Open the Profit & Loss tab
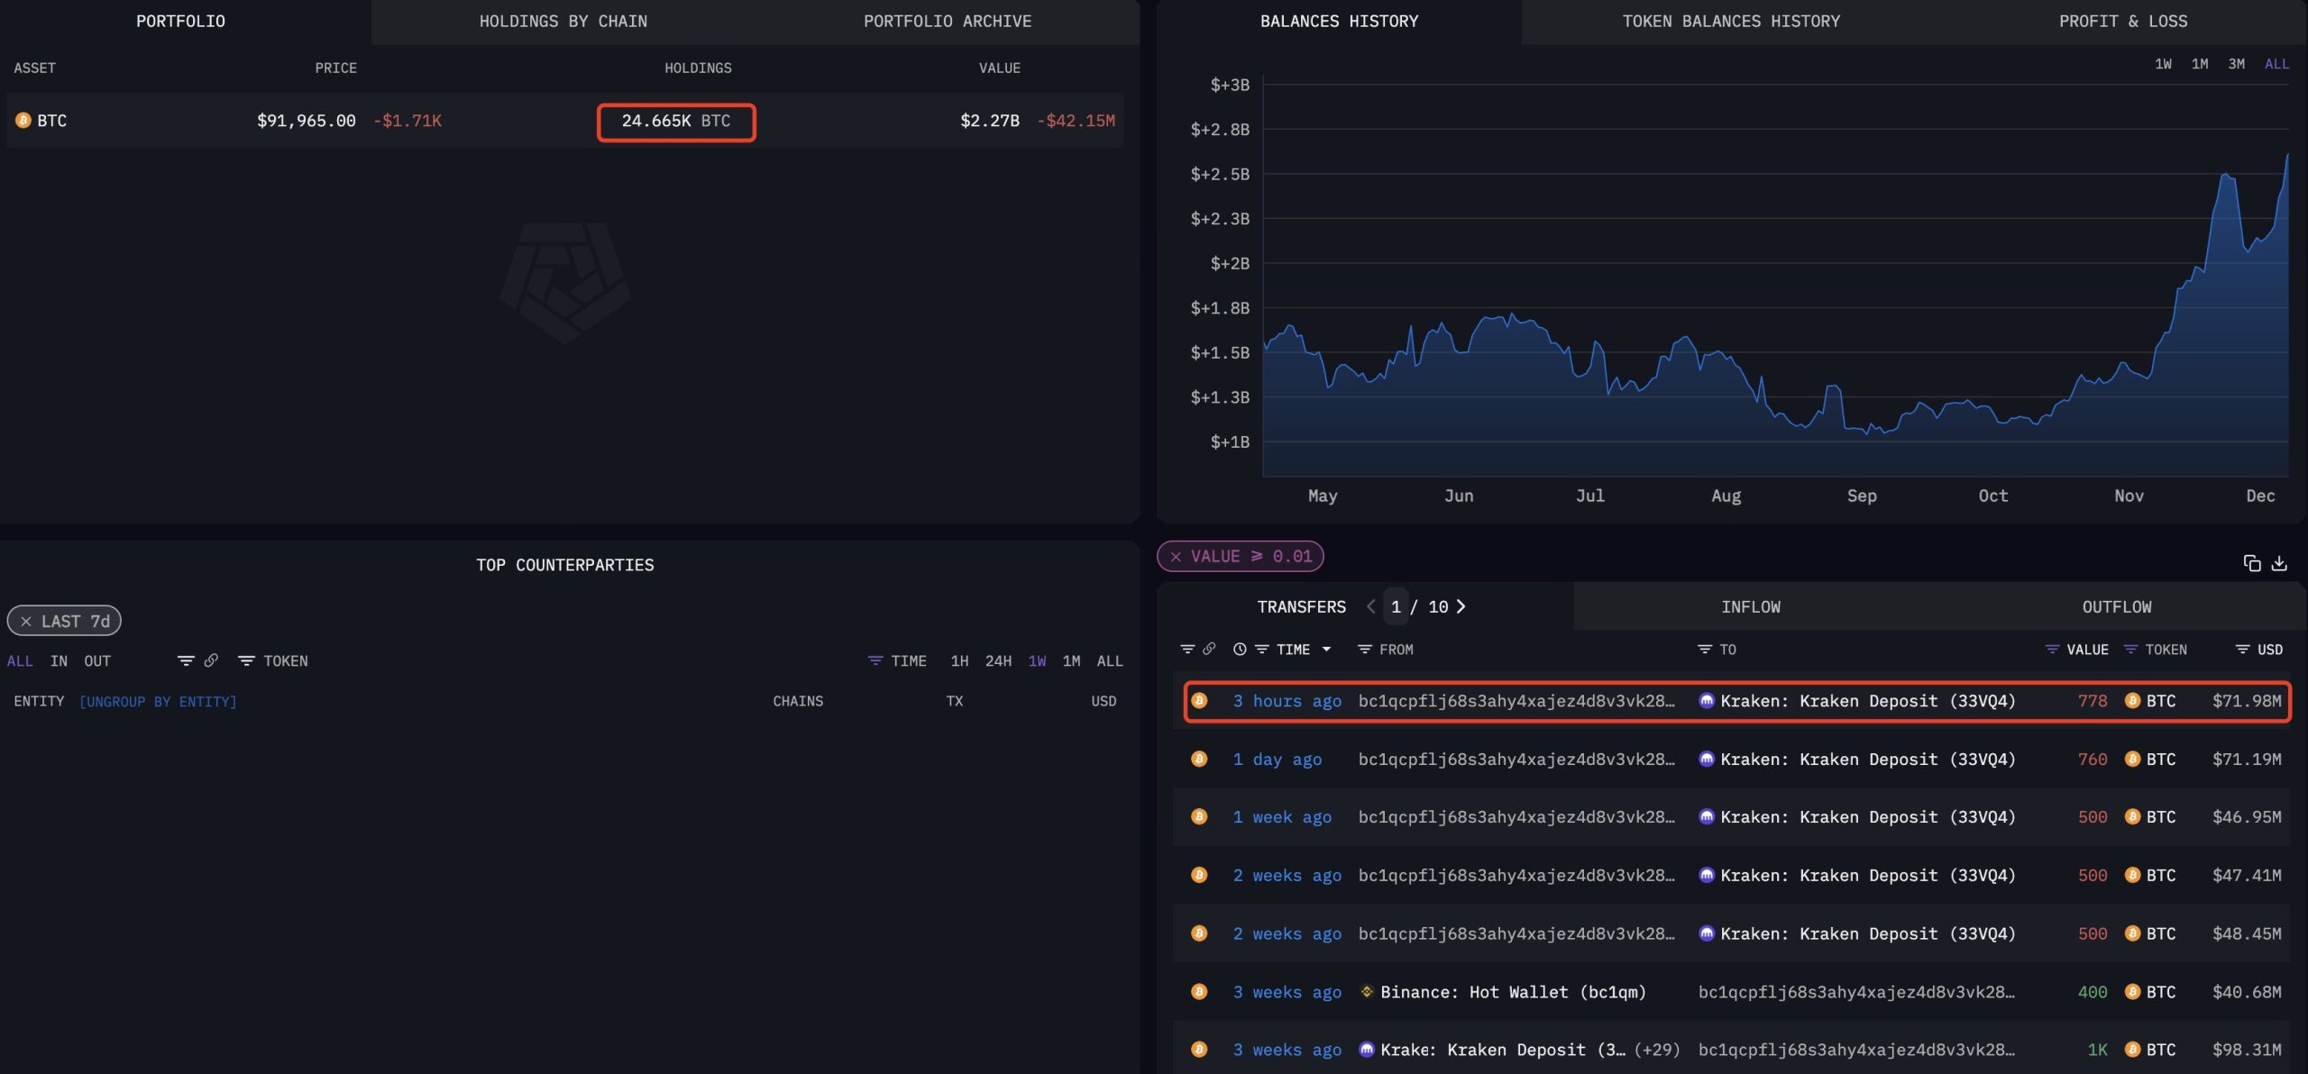This screenshot has width=2308, height=1074. click(2122, 21)
